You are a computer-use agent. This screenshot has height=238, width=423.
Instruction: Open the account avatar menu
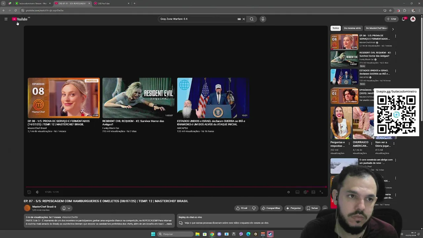tap(413, 19)
